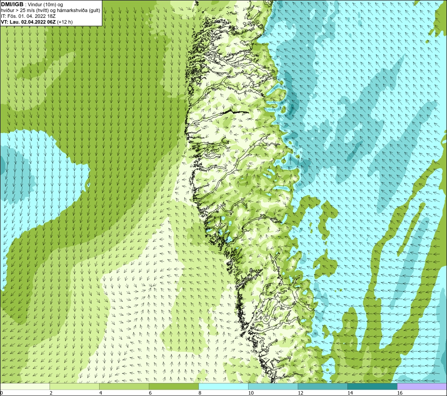447x396 pixels.
Task: Click the purple above-16 m/s swatch
Action: pos(422,386)
